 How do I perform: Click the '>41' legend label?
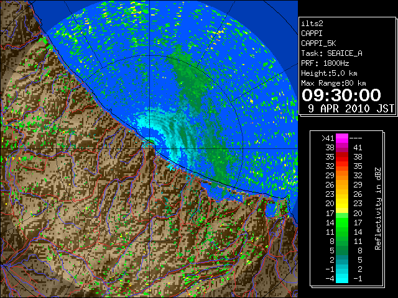click(x=328, y=138)
